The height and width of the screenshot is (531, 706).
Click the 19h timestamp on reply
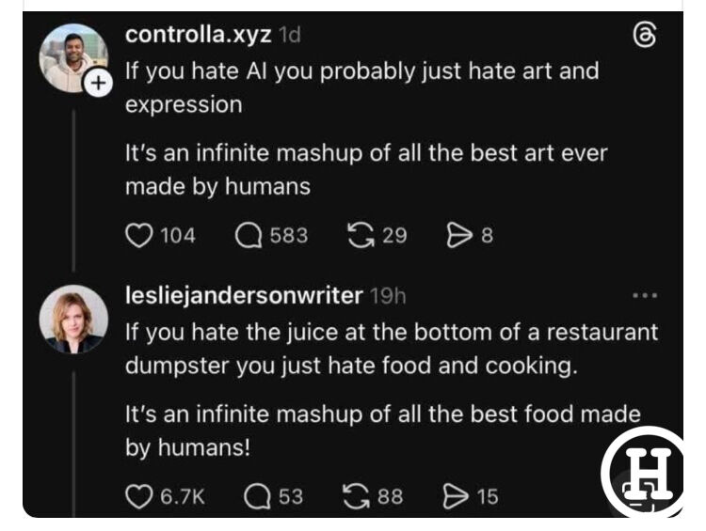click(x=389, y=295)
